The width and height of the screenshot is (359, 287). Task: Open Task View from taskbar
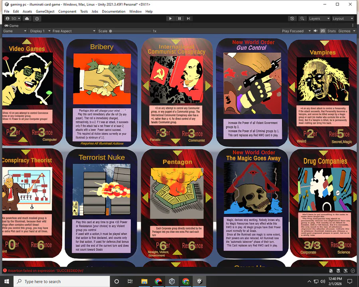(130, 281)
